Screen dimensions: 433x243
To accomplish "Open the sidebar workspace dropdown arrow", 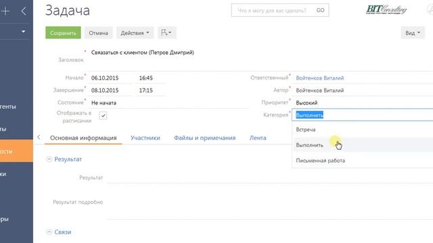I will click(24, 32).
